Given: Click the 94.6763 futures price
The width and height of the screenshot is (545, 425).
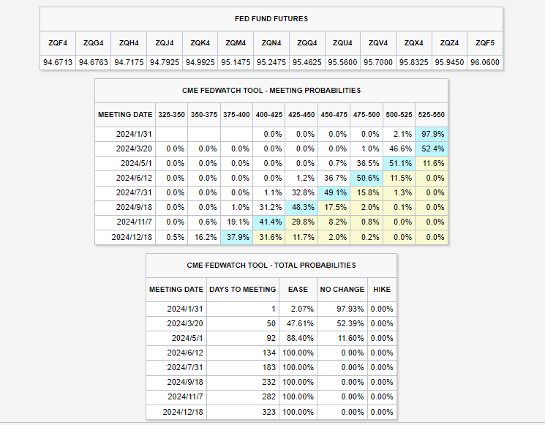Looking at the screenshot, I should (93, 63).
